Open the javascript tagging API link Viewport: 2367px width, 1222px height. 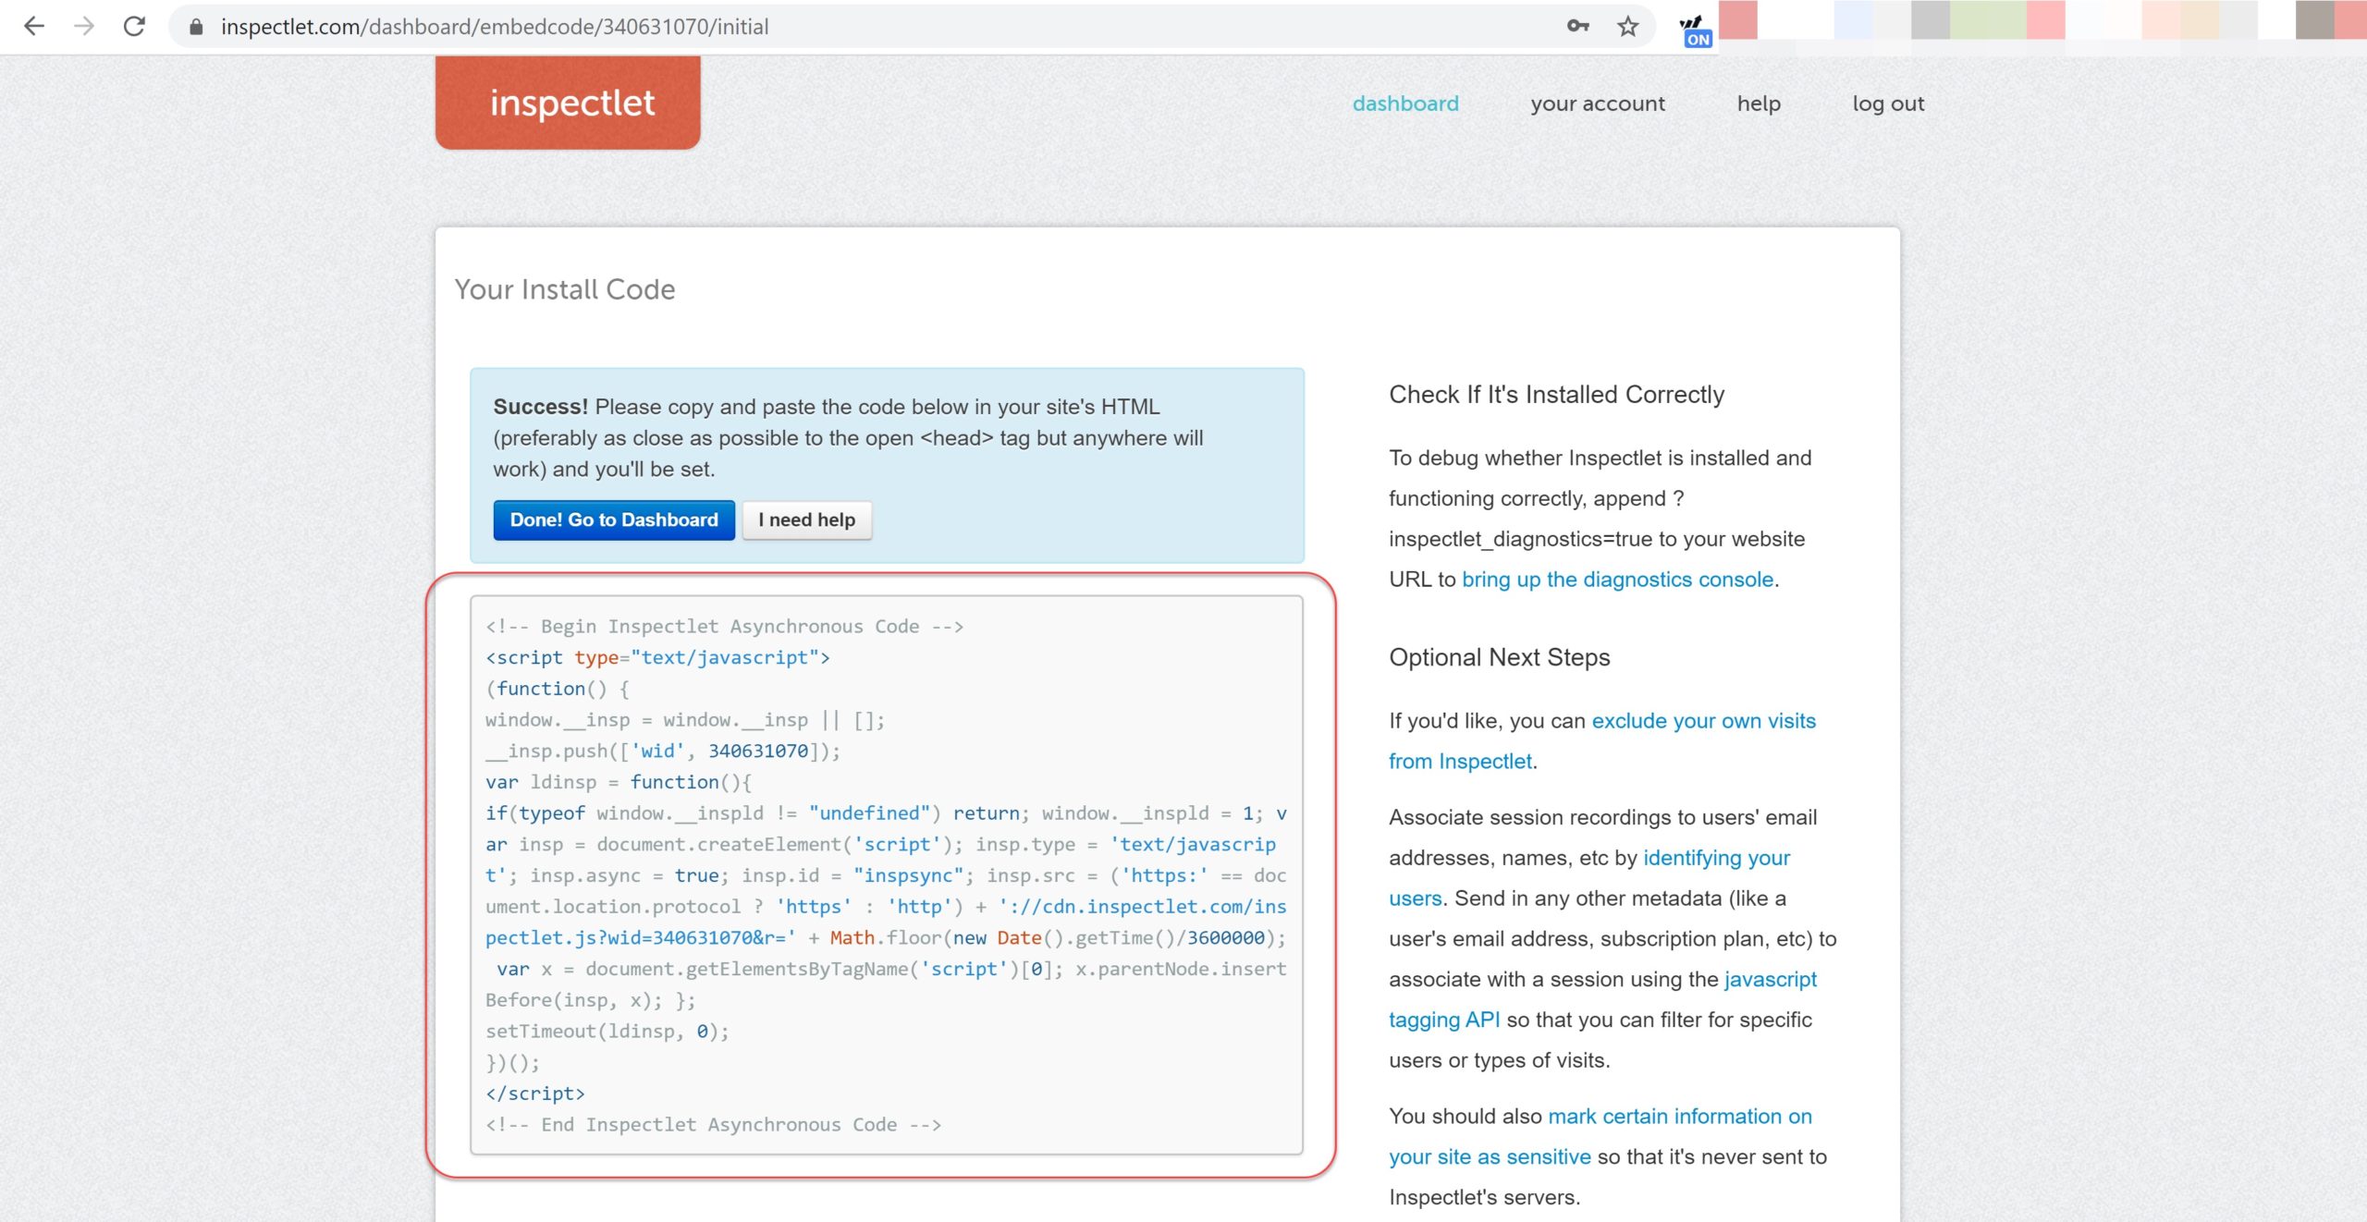tap(1770, 979)
